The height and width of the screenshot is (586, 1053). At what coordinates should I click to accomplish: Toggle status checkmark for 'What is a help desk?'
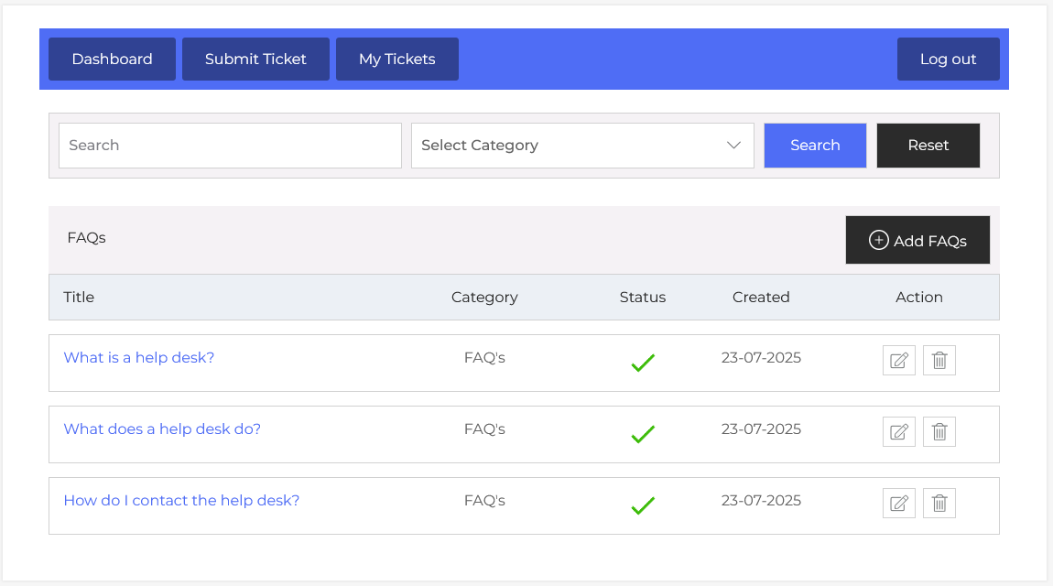tap(643, 363)
